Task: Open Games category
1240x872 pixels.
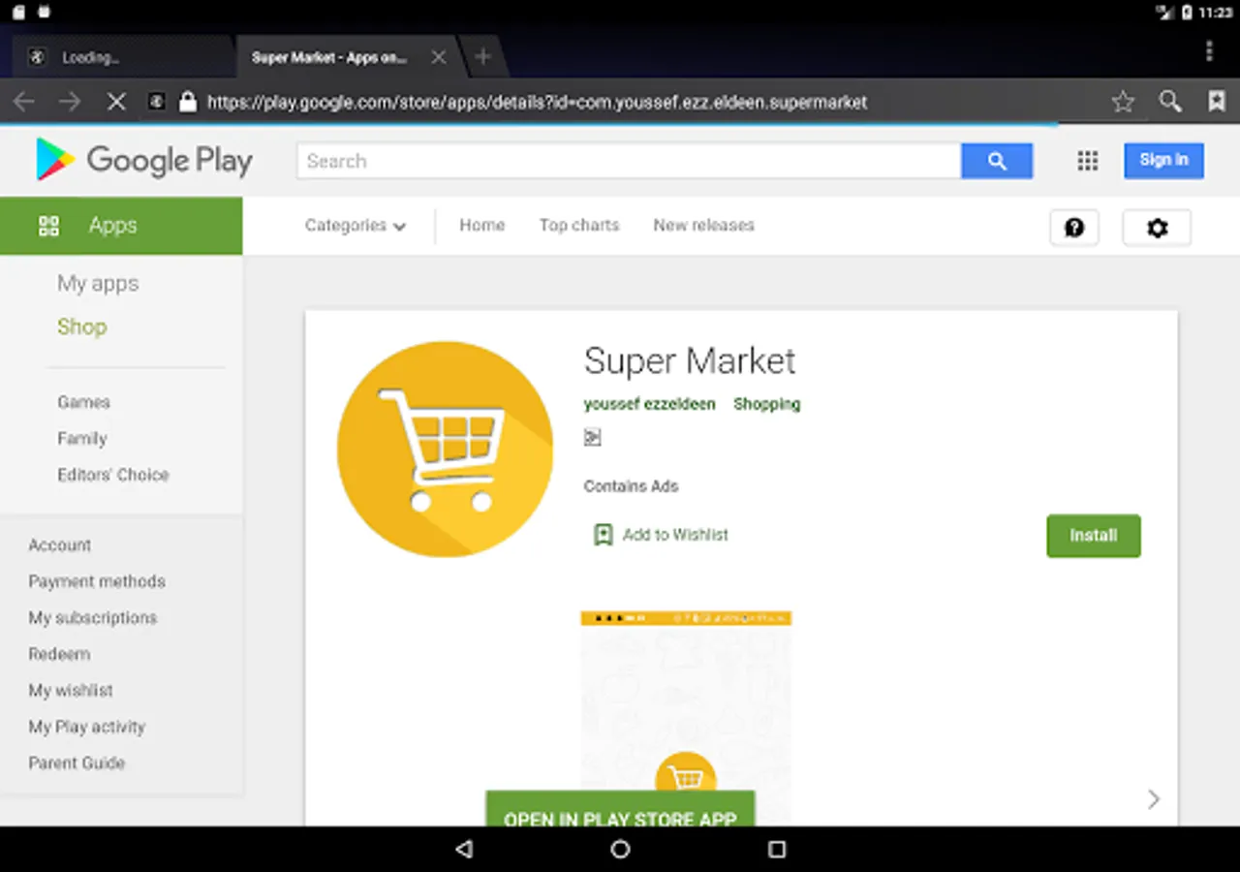Action: [x=83, y=402]
